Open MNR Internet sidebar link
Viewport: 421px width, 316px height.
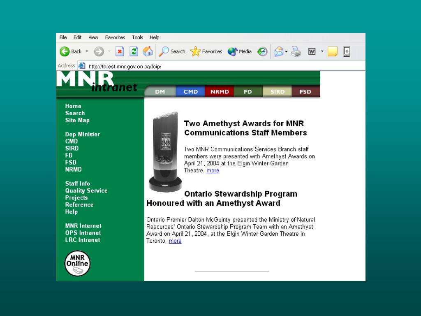pyautogui.click(x=83, y=226)
